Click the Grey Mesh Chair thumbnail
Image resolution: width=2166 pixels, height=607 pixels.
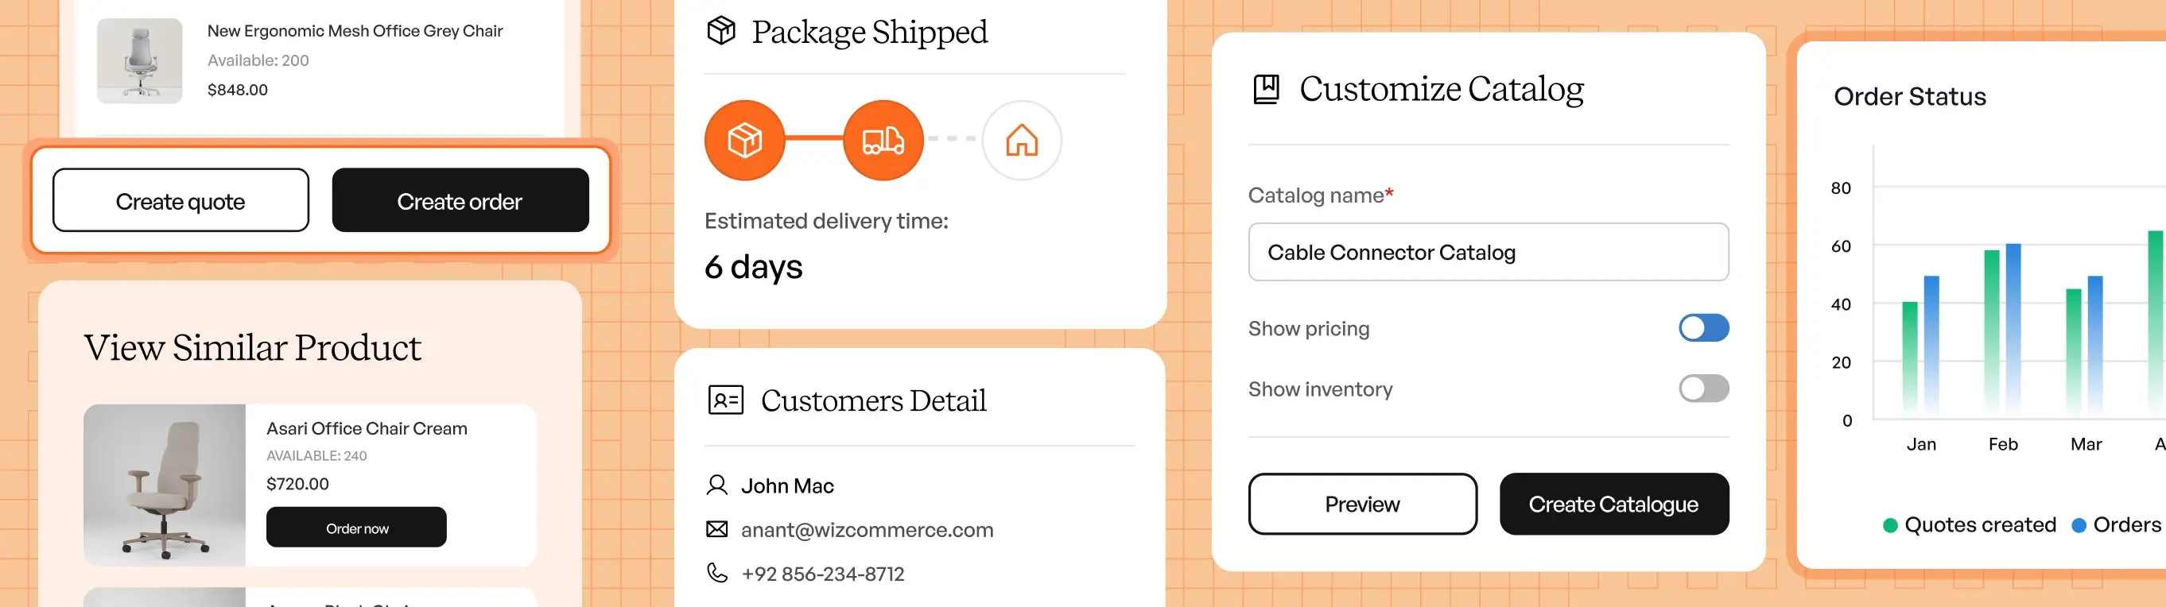(x=140, y=61)
